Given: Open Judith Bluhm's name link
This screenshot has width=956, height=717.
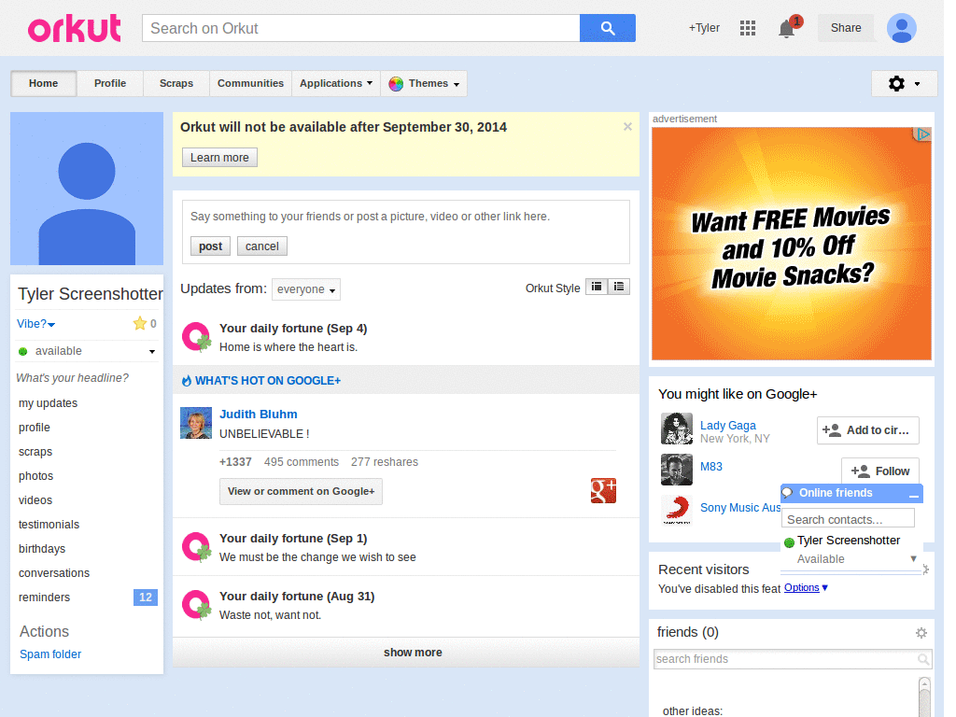Looking at the screenshot, I should (259, 414).
